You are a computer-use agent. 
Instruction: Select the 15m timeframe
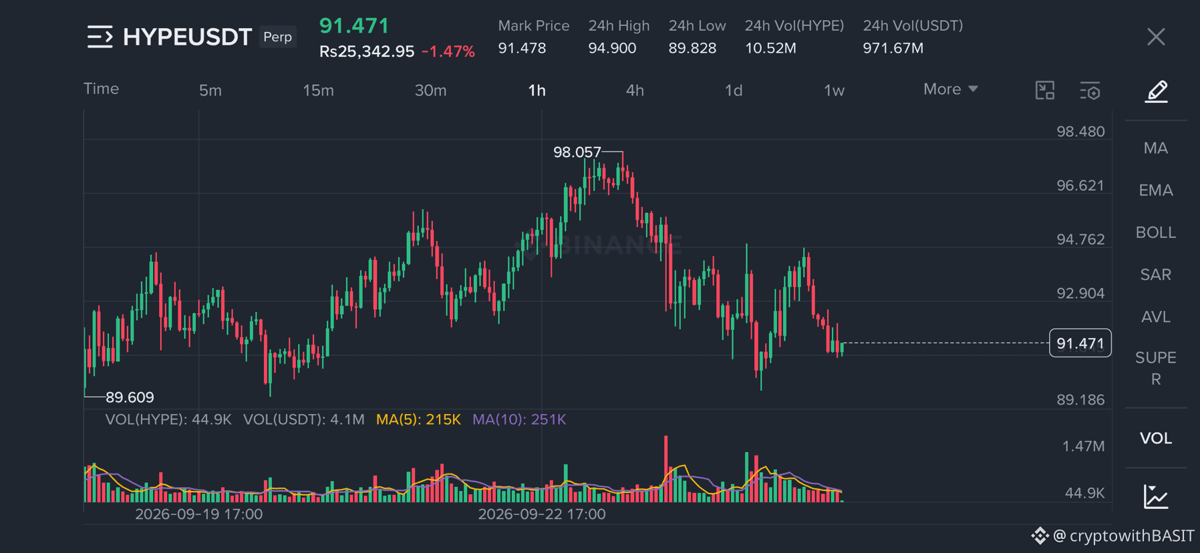(x=318, y=90)
